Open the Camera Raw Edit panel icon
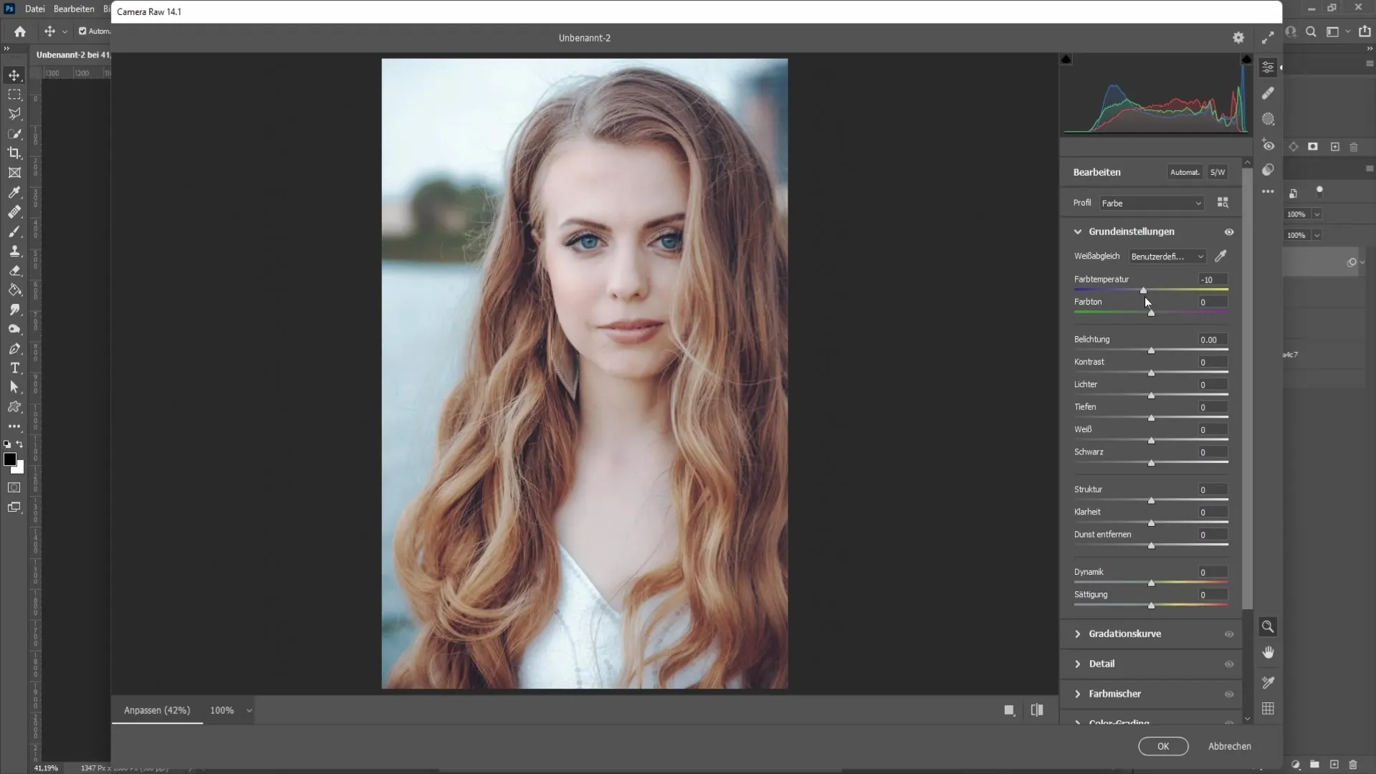The width and height of the screenshot is (1376, 774). (1268, 67)
